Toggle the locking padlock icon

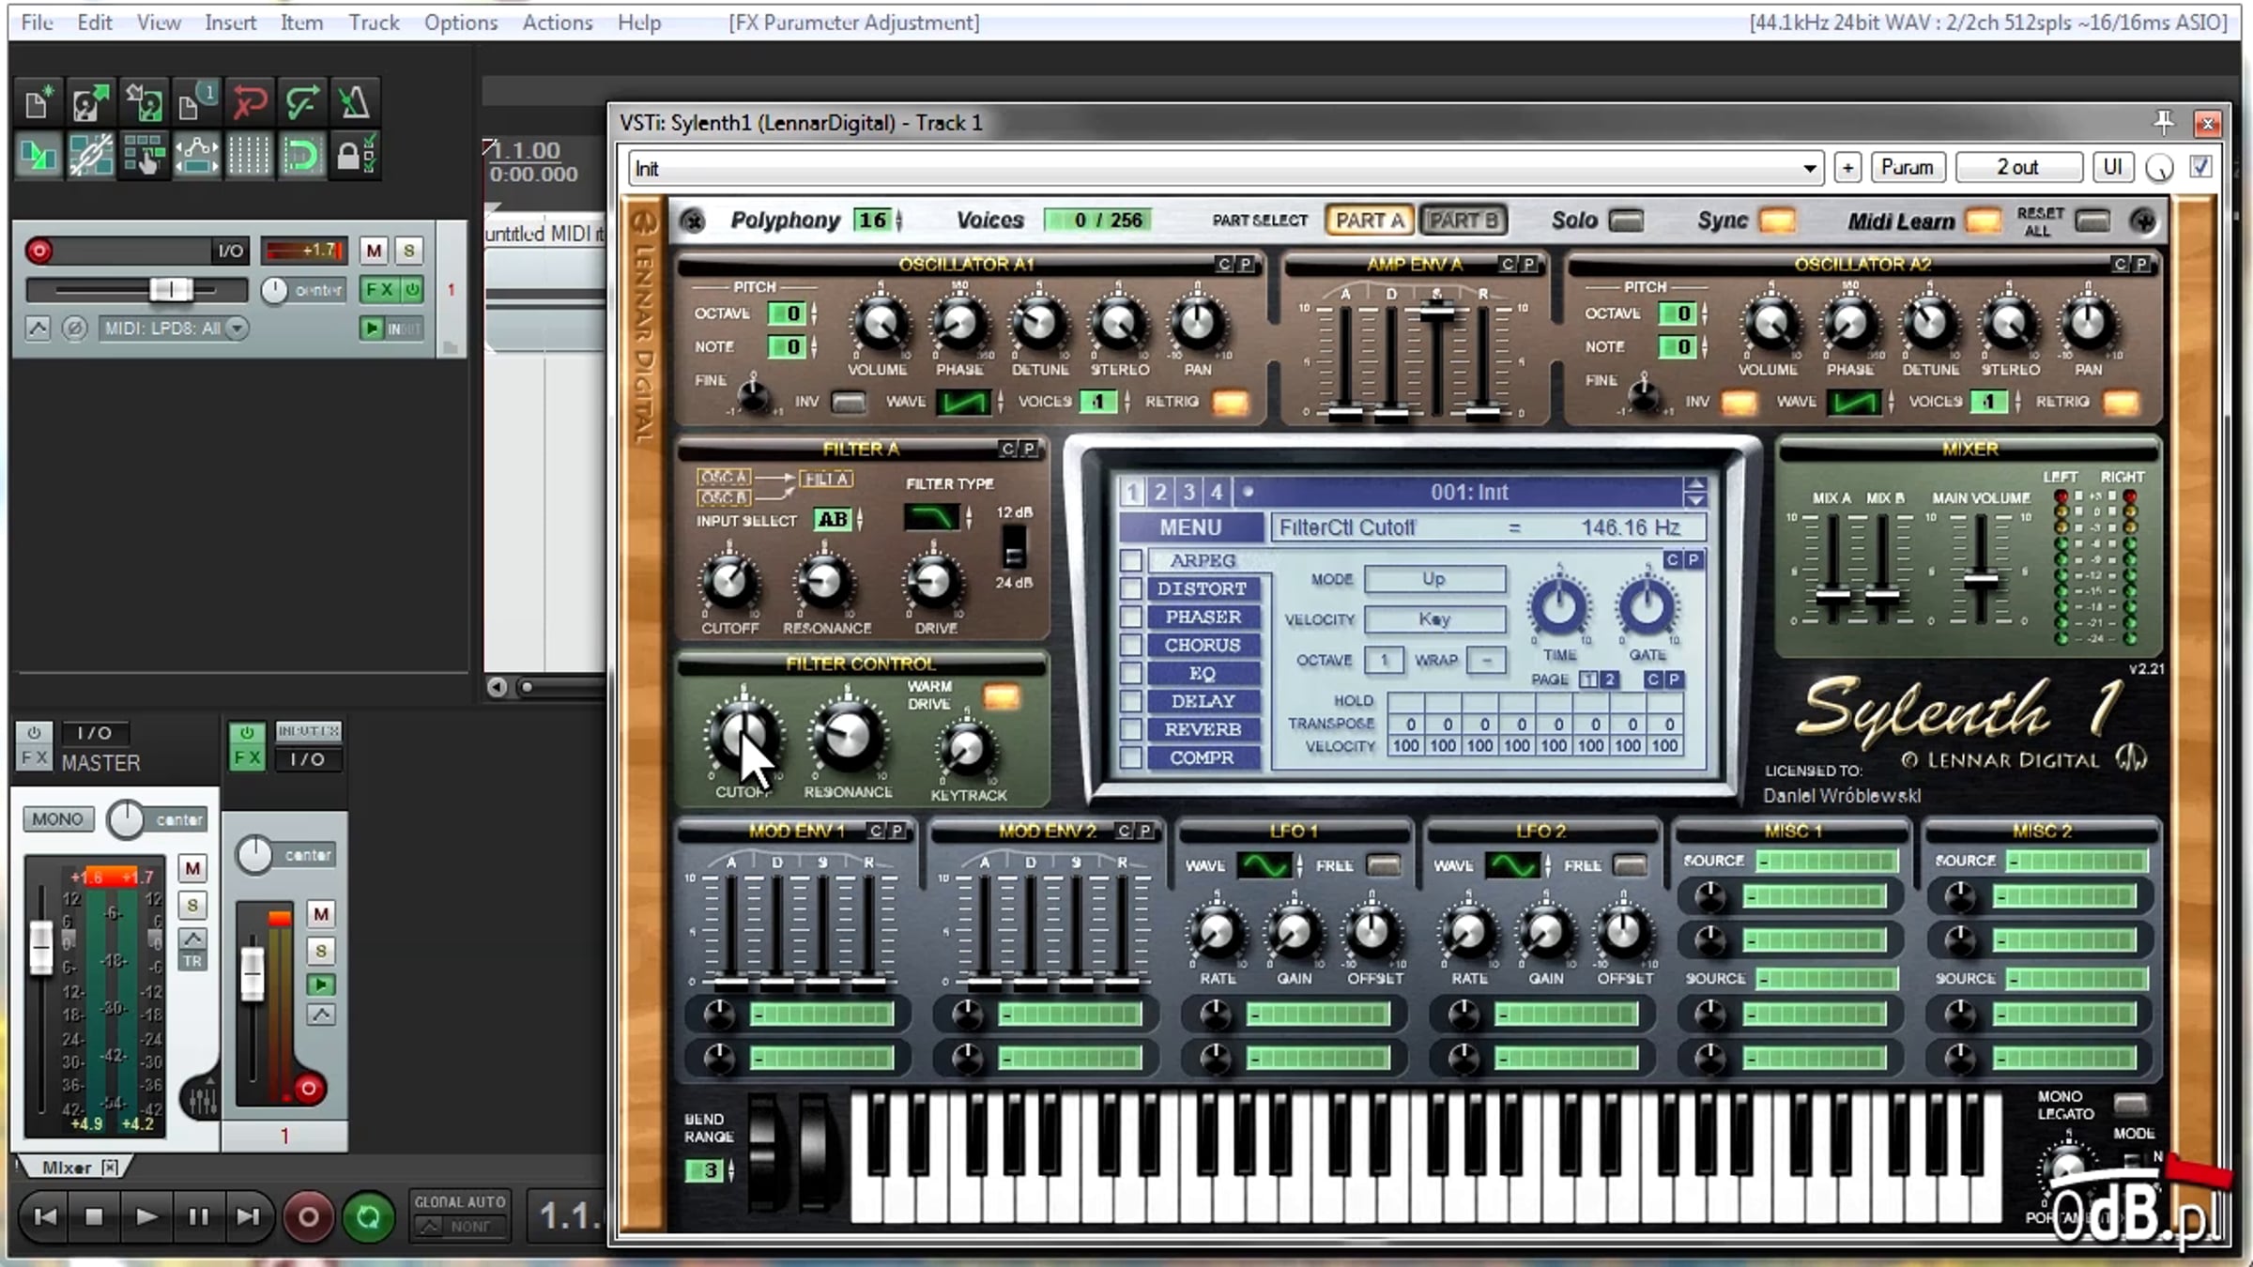coord(355,156)
